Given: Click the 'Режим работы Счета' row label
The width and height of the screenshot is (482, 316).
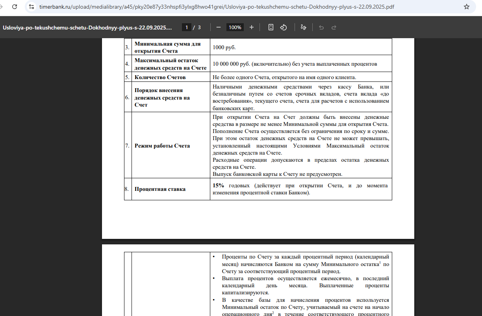Looking at the screenshot, I should 162,146.
